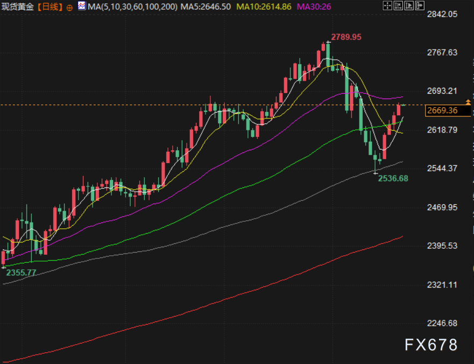The width and height of the screenshot is (474, 364).
Task: Click the 2536.68 low price label
Action: pyautogui.click(x=393, y=178)
